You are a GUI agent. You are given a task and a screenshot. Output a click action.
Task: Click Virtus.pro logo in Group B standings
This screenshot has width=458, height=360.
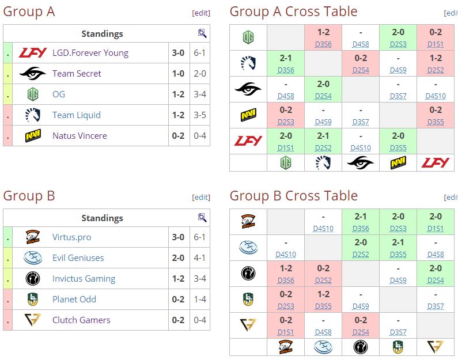[32, 237]
